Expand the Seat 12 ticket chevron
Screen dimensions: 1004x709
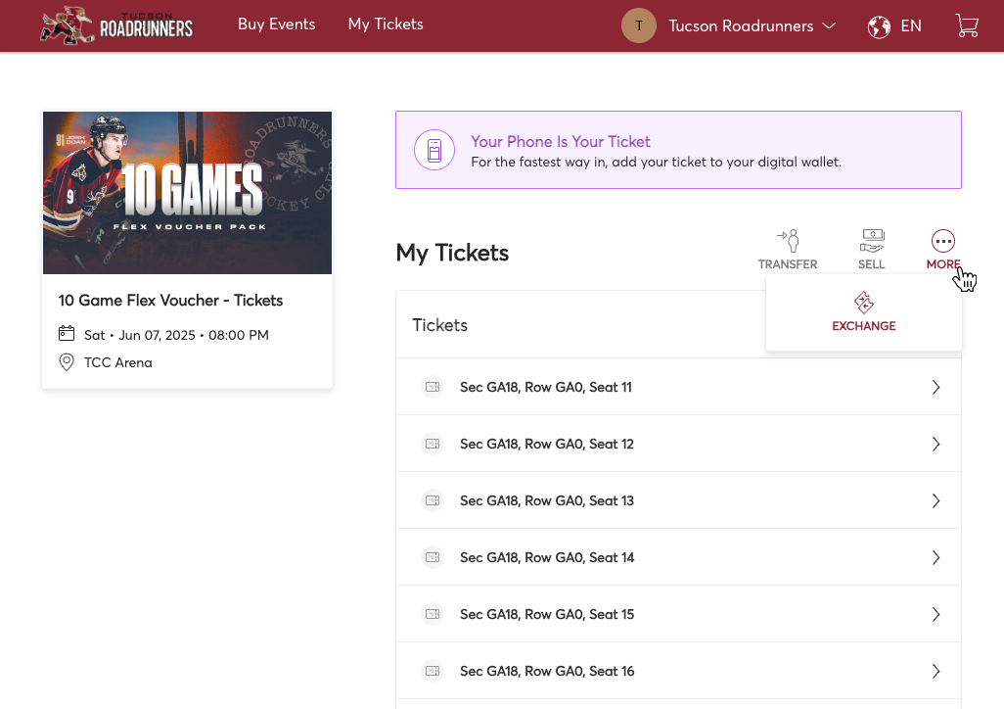pos(936,444)
